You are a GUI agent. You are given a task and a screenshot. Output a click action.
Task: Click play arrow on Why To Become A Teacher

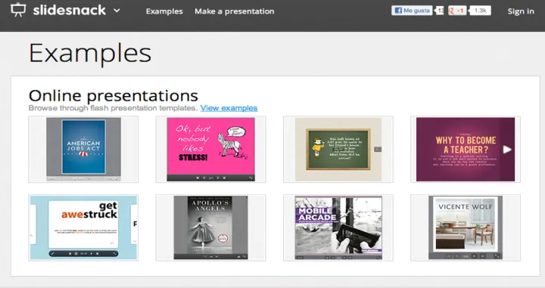pyautogui.click(x=507, y=150)
